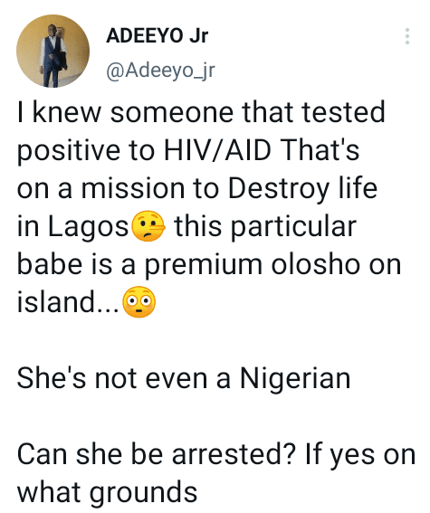Click the word 'Nigerian'
Viewport: 430px width, 513px height.
pos(295,379)
